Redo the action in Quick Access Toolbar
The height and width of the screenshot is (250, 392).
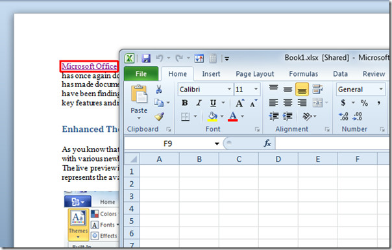[179, 58]
